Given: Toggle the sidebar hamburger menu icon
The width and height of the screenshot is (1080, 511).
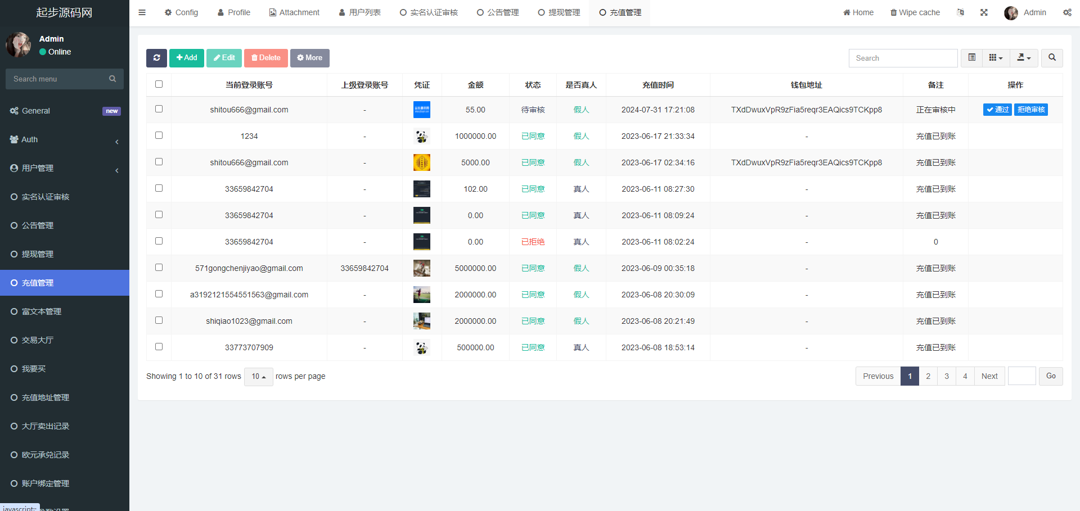Looking at the screenshot, I should click(142, 12).
